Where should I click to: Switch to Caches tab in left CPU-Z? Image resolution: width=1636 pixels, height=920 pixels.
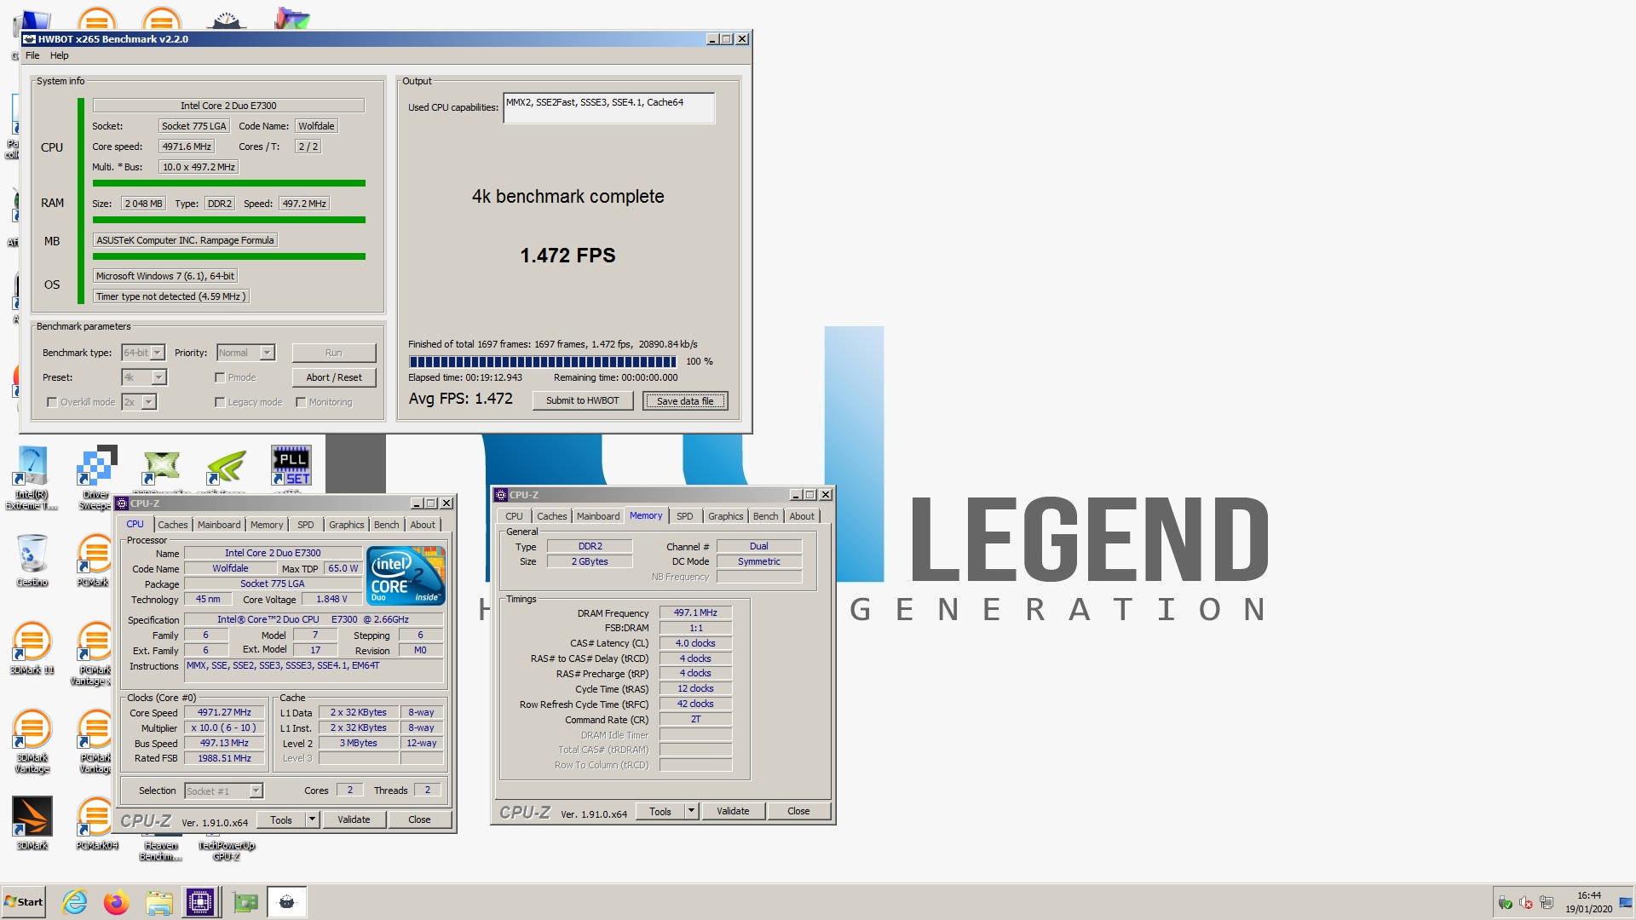click(x=172, y=525)
